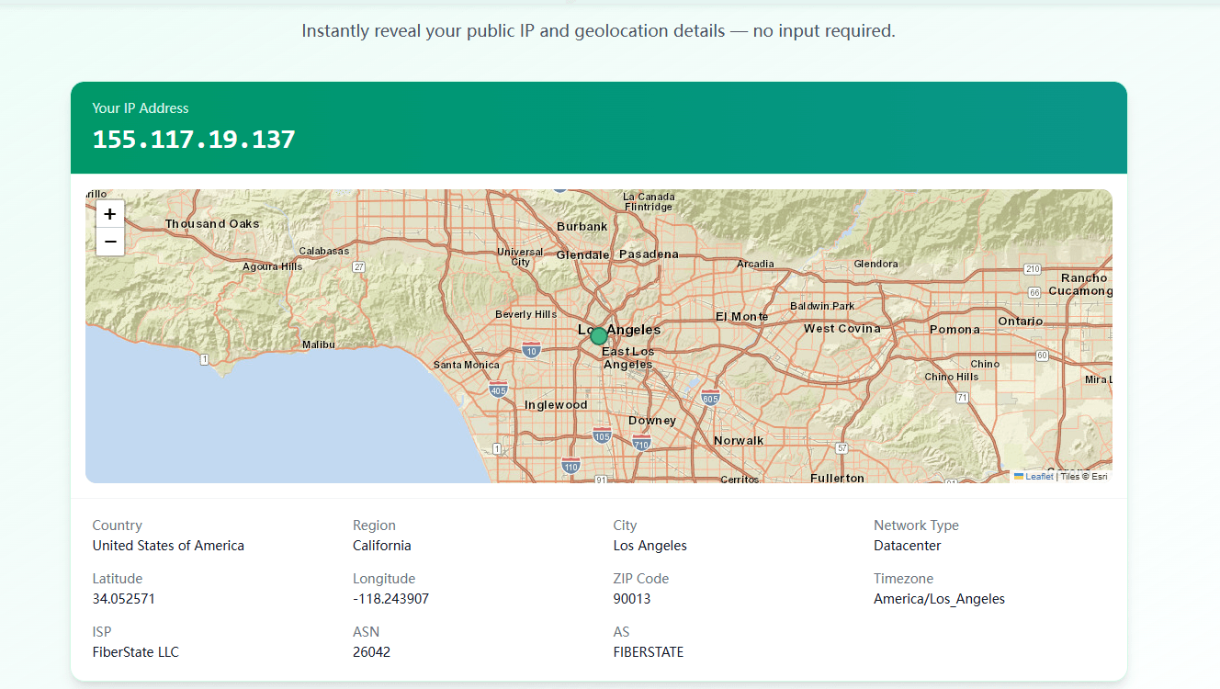Viewport: 1220px width, 689px height.
Task: Click the Interstate 210 shield on map
Action: coord(1033,269)
